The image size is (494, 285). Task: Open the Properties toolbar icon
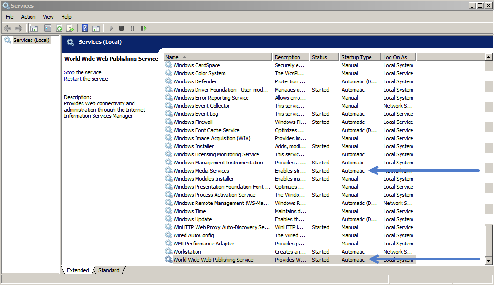point(48,28)
